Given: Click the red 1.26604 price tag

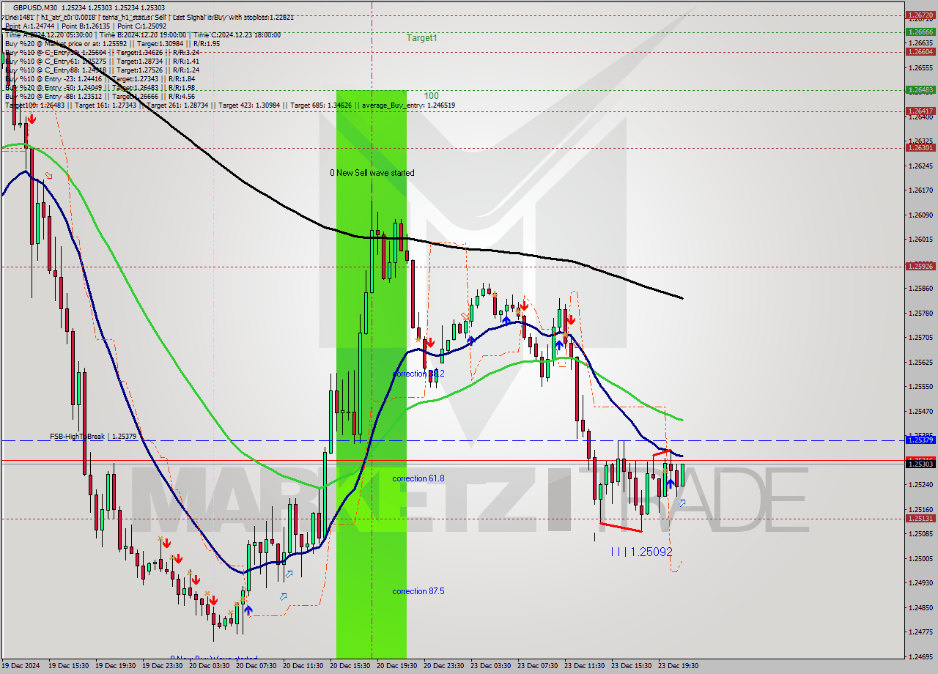Looking at the screenshot, I should pyautogui.click(x=920, y=51).
